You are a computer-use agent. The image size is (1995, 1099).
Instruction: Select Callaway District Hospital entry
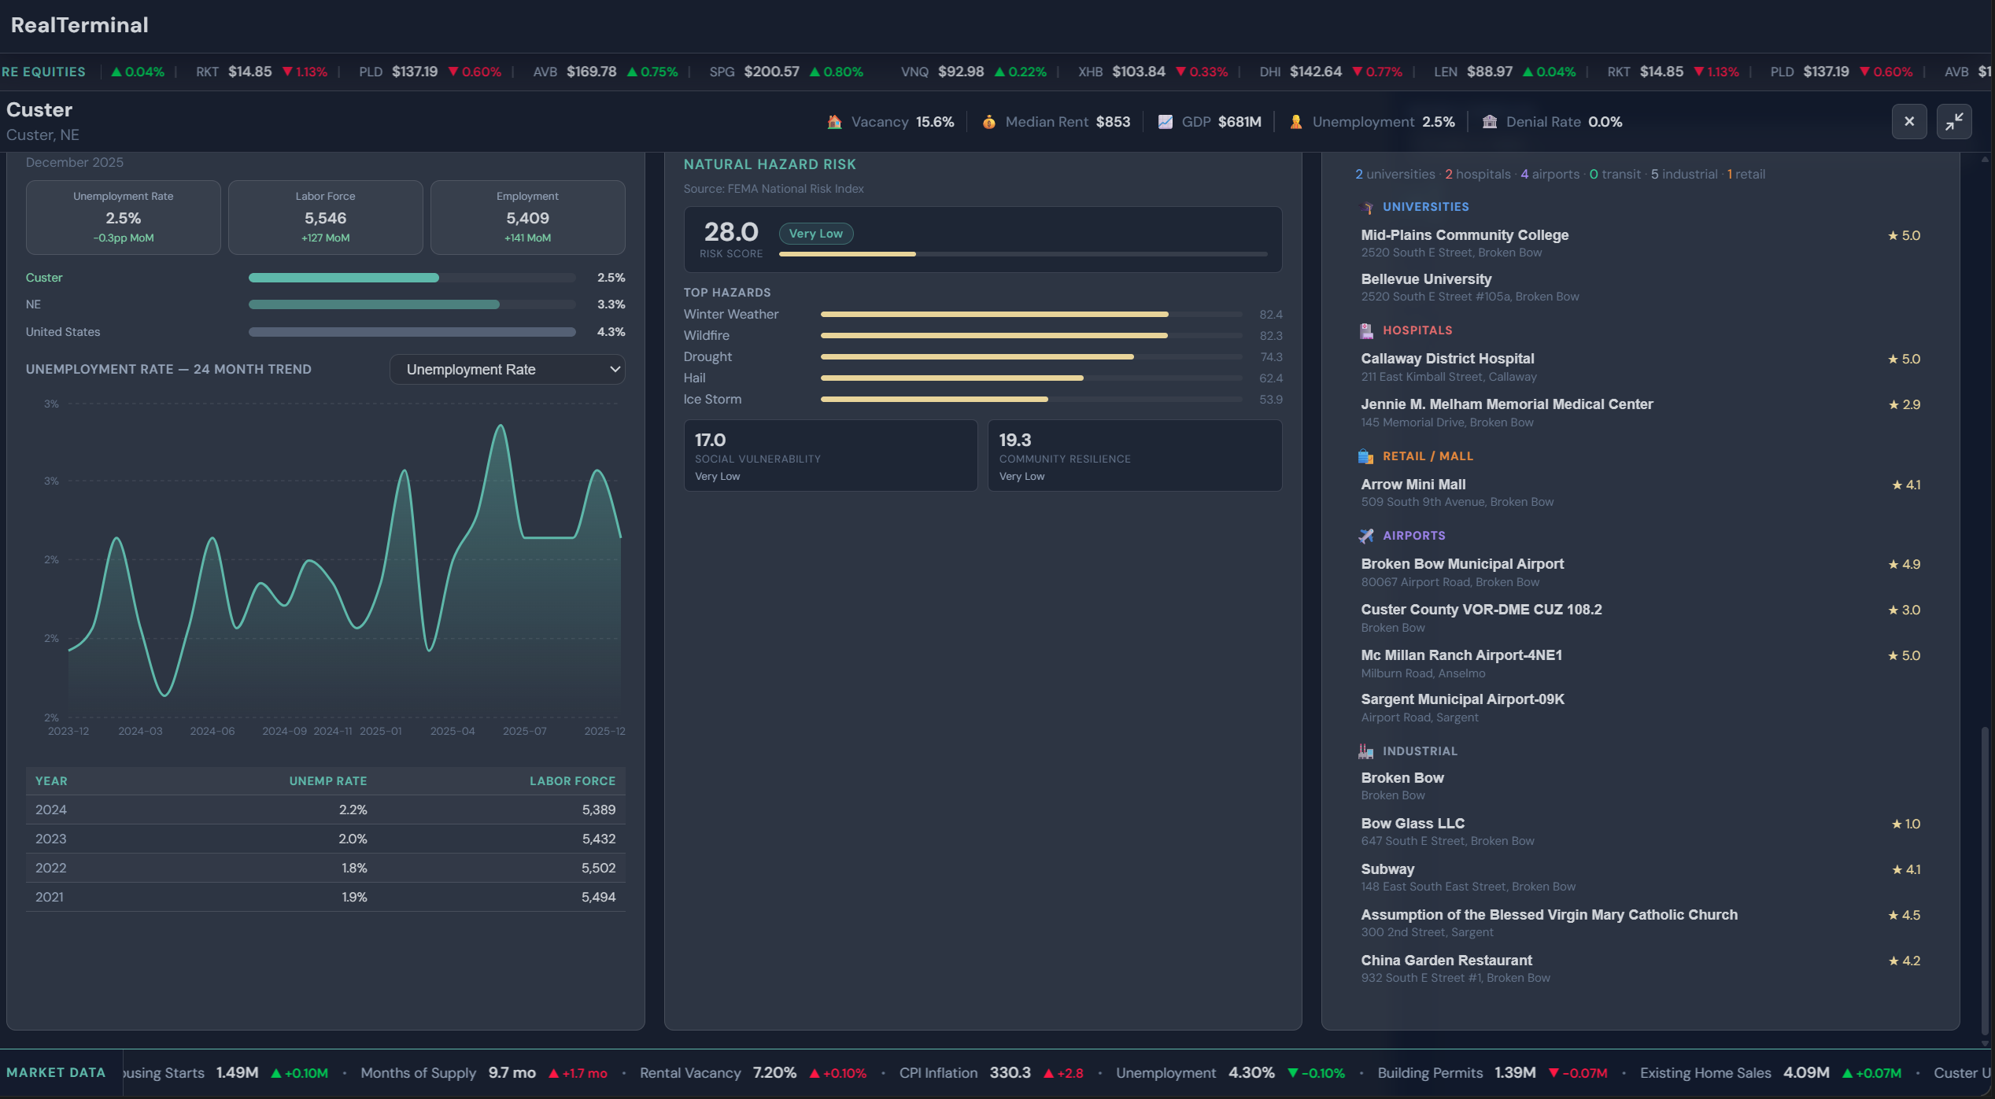coord(1447,359)
